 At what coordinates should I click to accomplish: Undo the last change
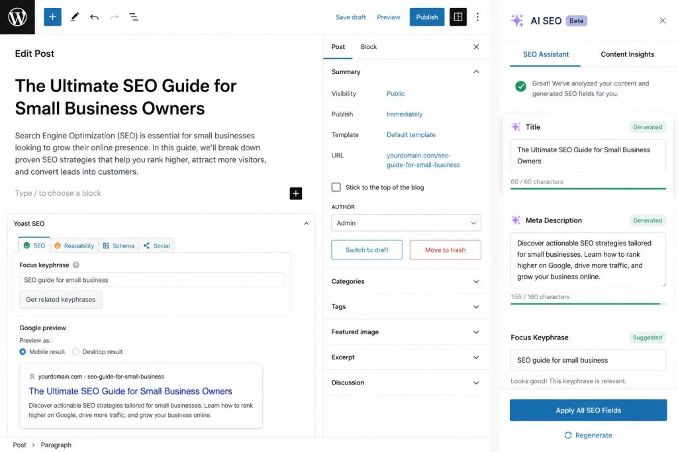[94, 17]
